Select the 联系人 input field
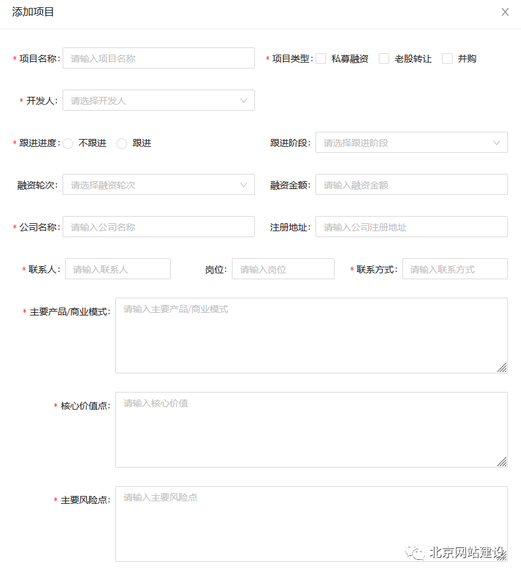The height and width of the screenshot is (575, 521). (117, 269)
